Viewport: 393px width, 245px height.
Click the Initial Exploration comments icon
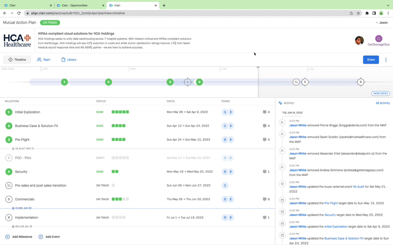[264, 112]
